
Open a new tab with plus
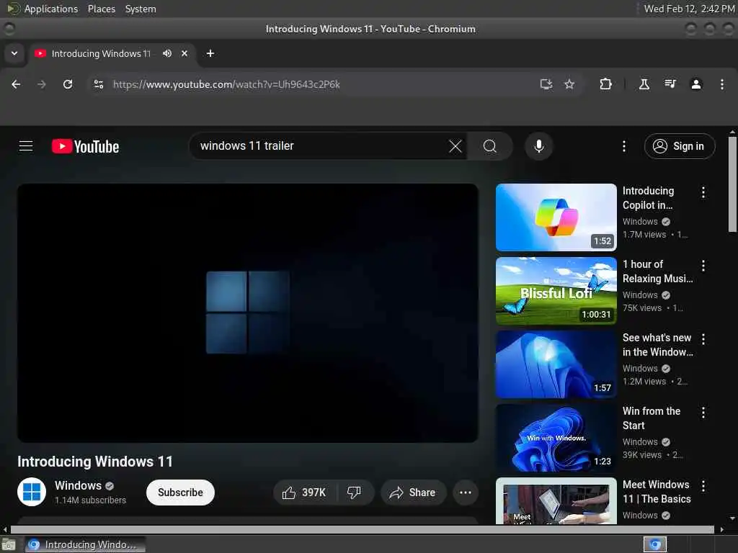click(210, 53)
